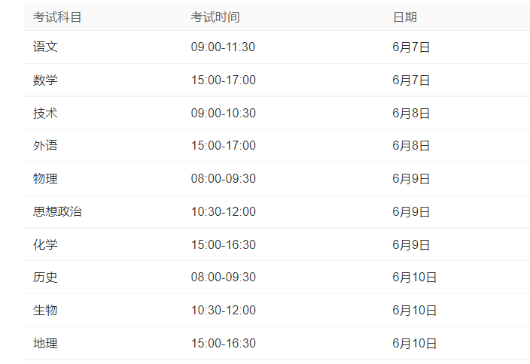
Task: Select the 语文 subject cell
Action: (x=45, y=47)
